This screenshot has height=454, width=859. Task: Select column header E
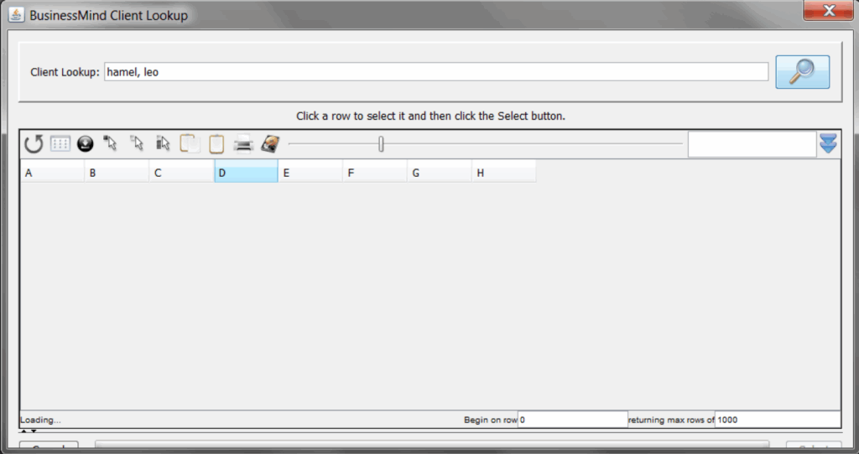pos(310,173)
